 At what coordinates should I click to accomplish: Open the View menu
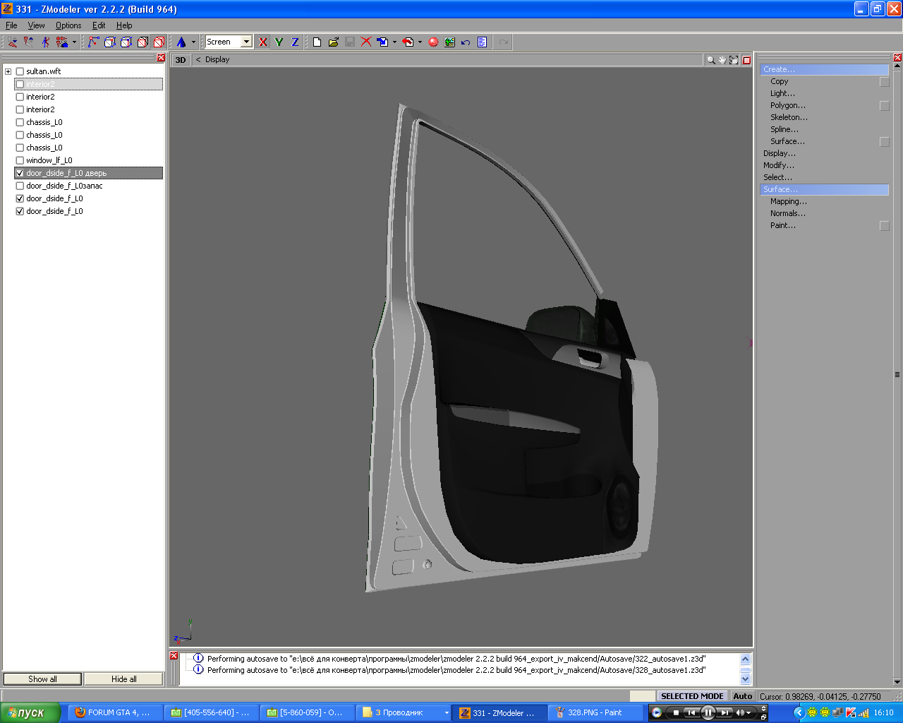pos(36,25)
